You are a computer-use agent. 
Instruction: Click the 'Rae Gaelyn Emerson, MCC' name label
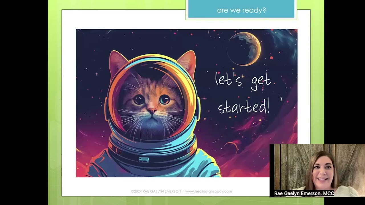click(304, 194)
